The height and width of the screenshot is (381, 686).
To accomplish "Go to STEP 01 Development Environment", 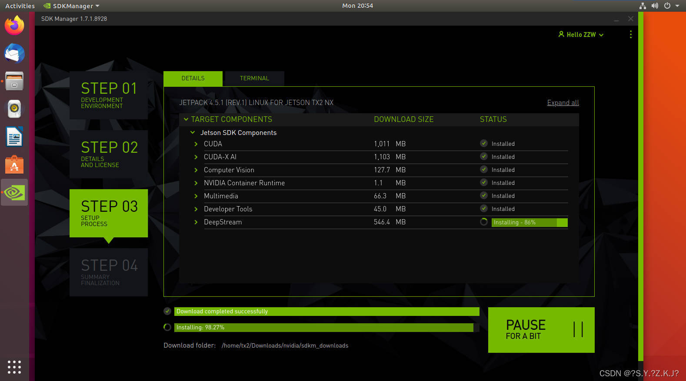I will tap(109, 95).
